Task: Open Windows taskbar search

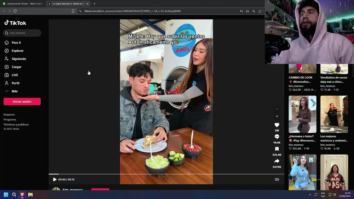Action: coord(14,195)
